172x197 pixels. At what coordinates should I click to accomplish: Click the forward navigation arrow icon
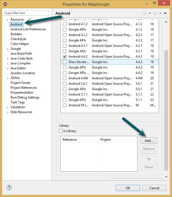155,13
